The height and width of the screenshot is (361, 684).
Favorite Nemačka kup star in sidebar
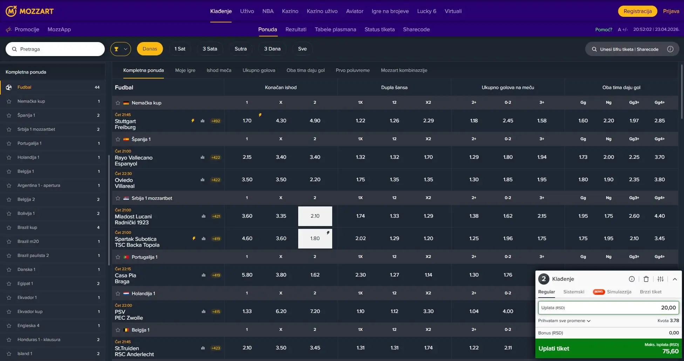click(x=9, y=101)
